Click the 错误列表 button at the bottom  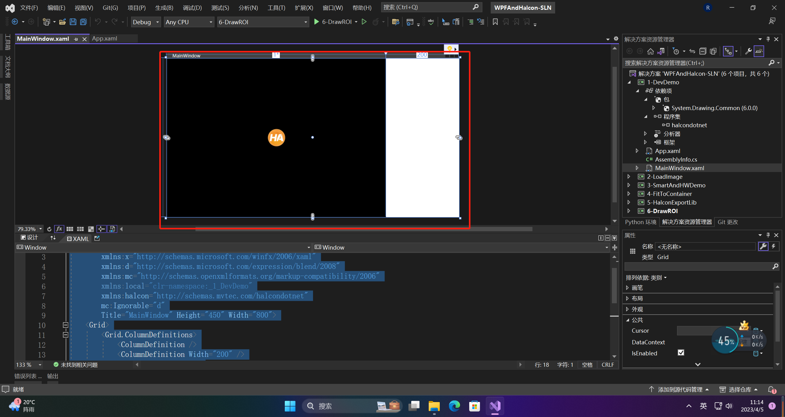(28, 376)
